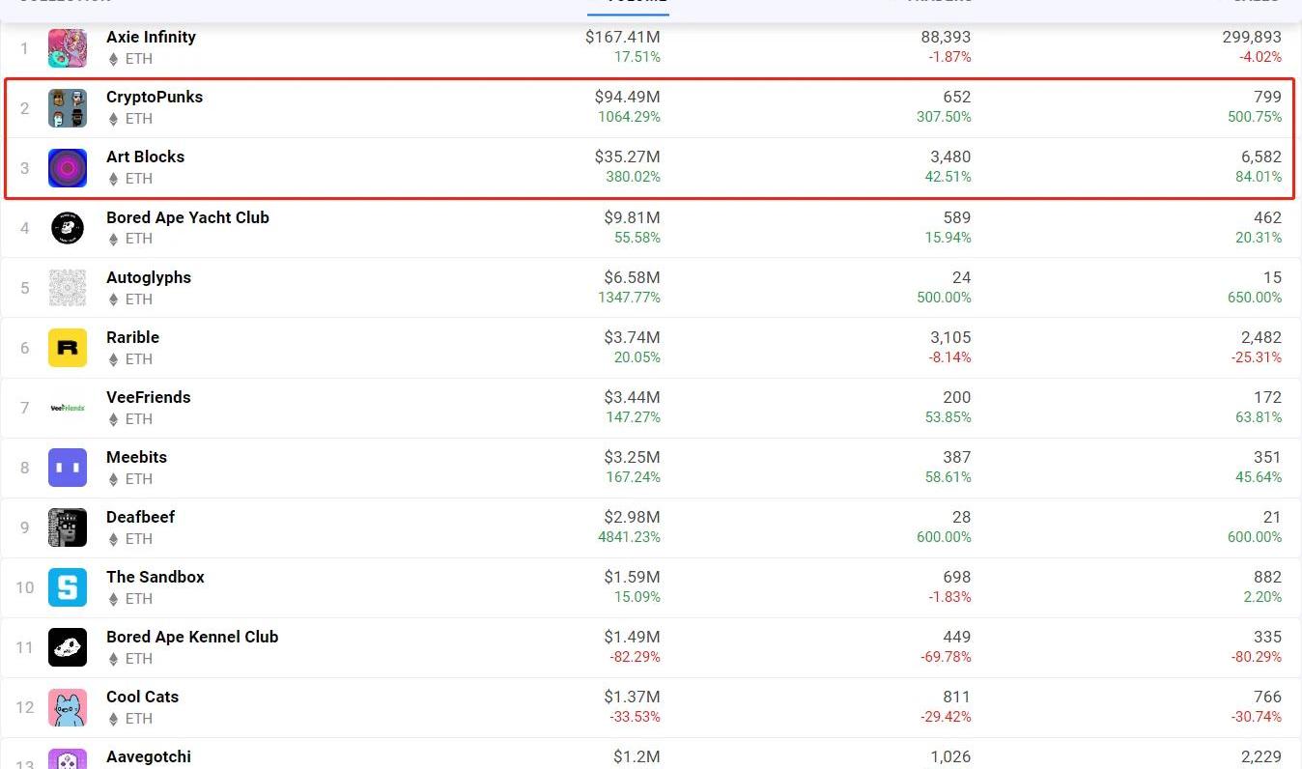
Task: Click the $94.49M volume value
Action: coord(628,97)
